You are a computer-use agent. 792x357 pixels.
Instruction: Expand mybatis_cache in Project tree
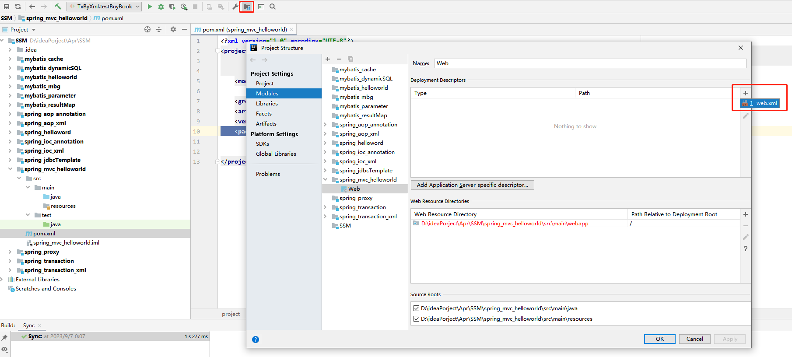(x=10, y=59)
